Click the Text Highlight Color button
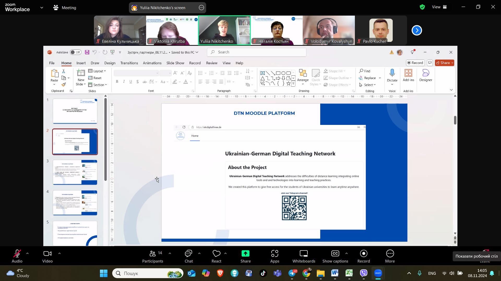Image resolution: width=501 pixels, height=281 pixels. (175, 82)
